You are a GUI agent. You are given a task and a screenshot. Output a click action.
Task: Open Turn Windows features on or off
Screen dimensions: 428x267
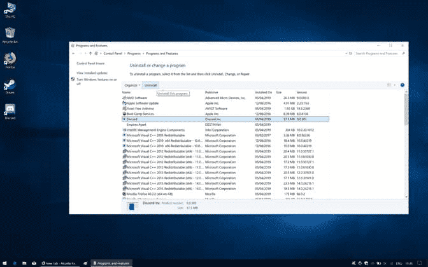[97, 81]
